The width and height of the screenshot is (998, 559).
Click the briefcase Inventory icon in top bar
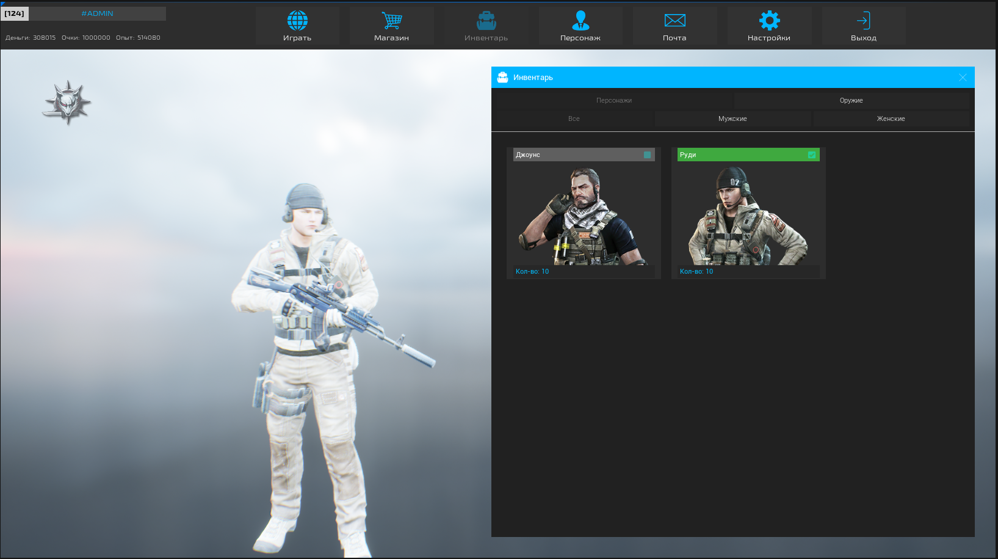point(486,21)
